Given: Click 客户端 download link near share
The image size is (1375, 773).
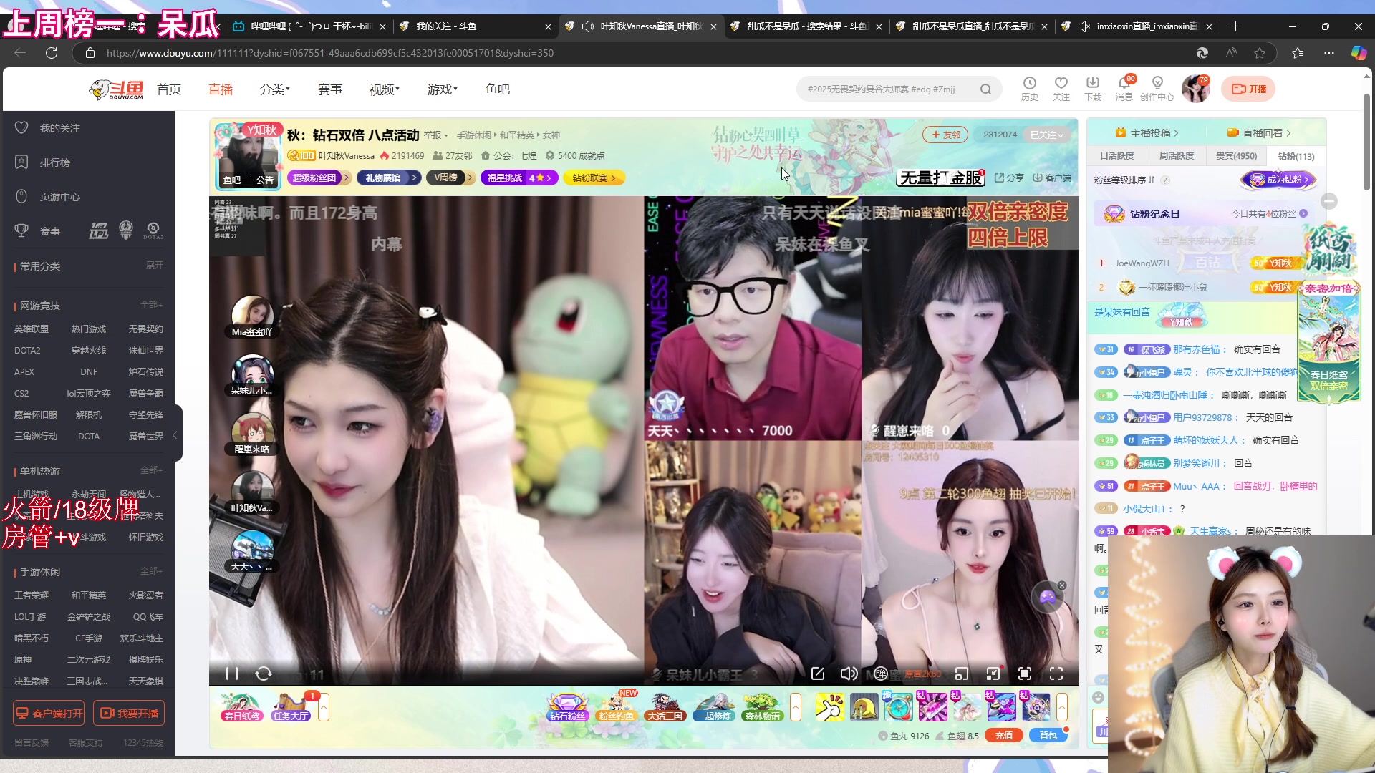Looking at the screenshot, I should coord(1052,178).
